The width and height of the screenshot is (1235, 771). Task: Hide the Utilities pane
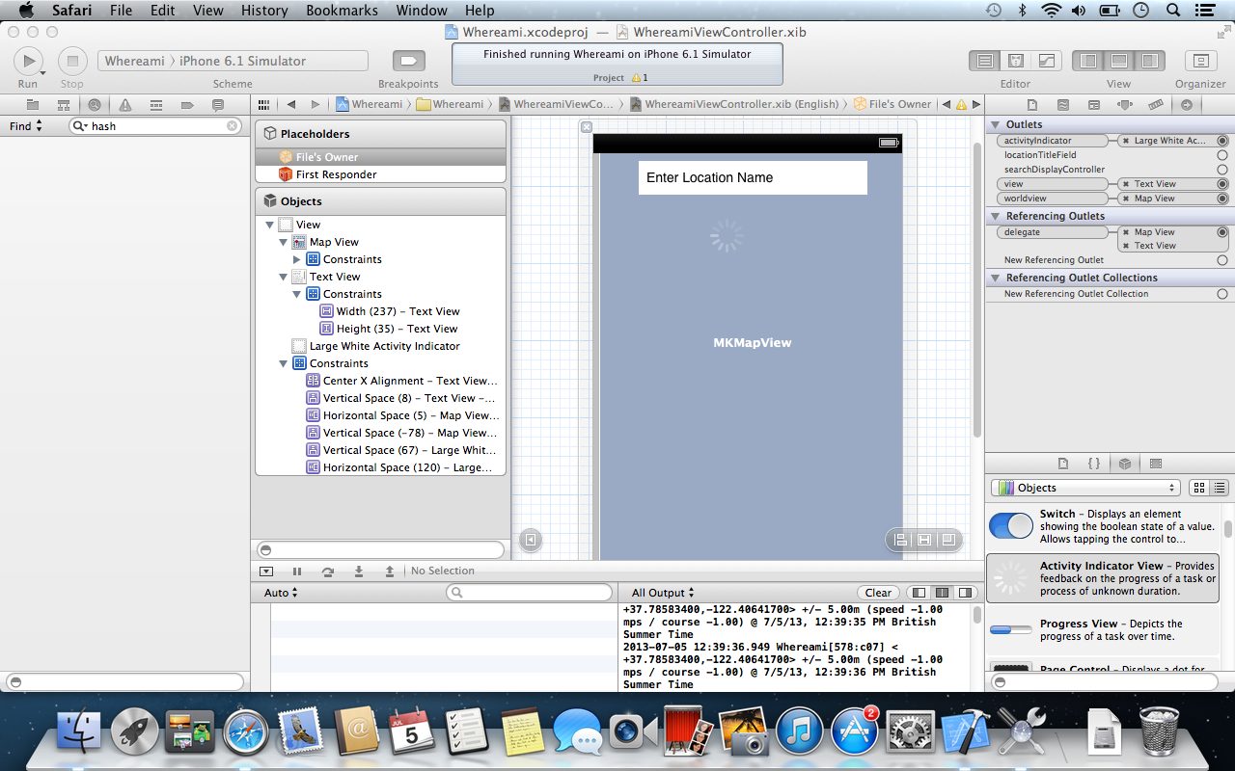1150,61
